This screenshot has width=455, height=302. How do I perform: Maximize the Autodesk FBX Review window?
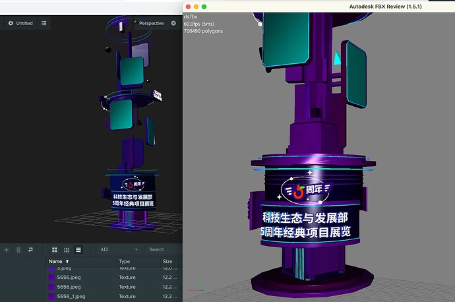tap(204, 7)
